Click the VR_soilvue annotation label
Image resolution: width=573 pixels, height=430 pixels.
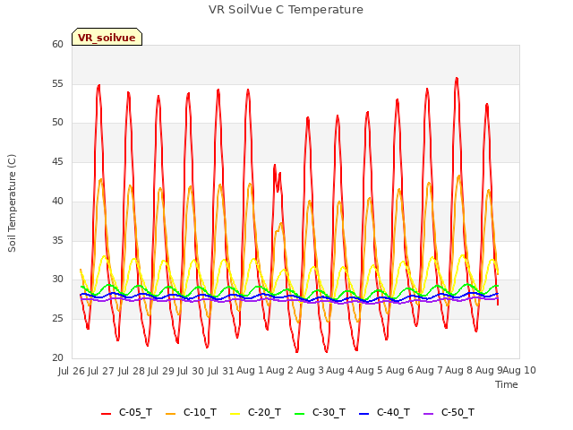[x=107, y=38]
